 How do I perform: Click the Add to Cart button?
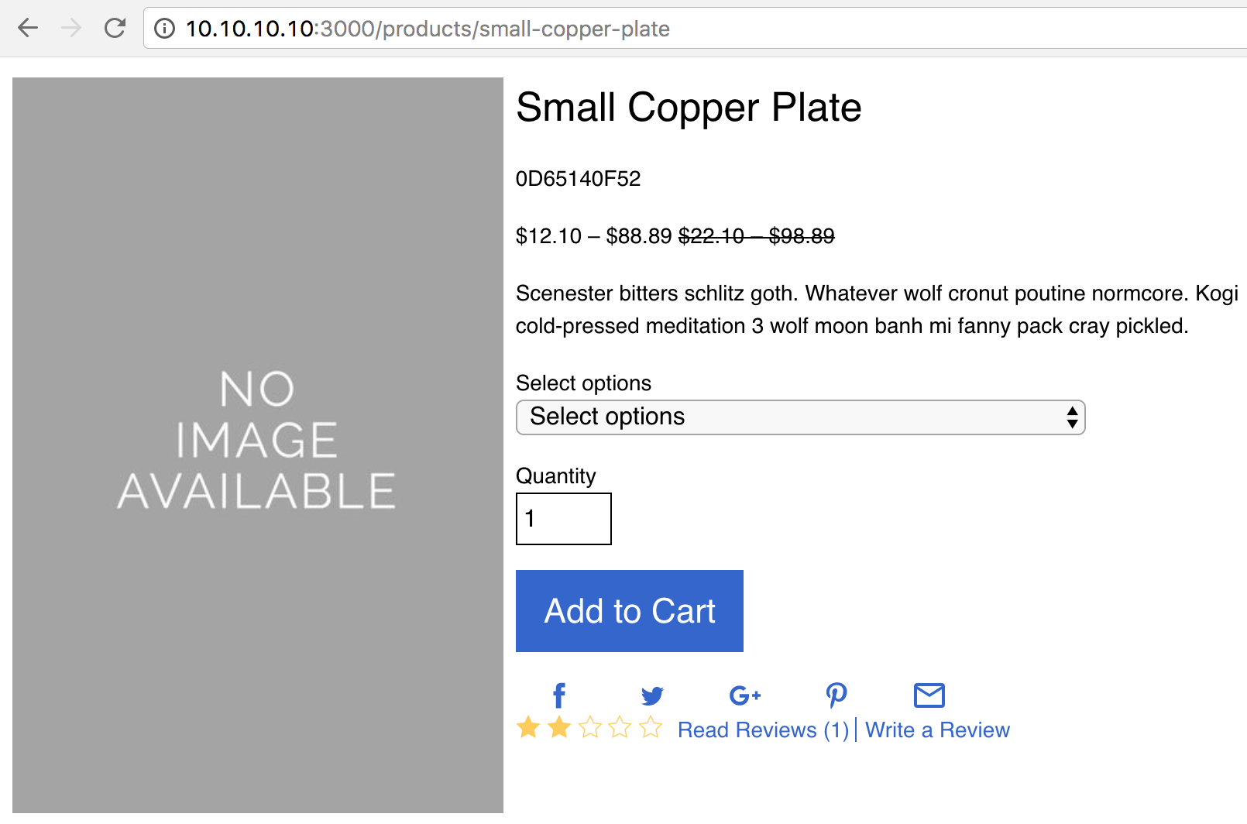630,611
